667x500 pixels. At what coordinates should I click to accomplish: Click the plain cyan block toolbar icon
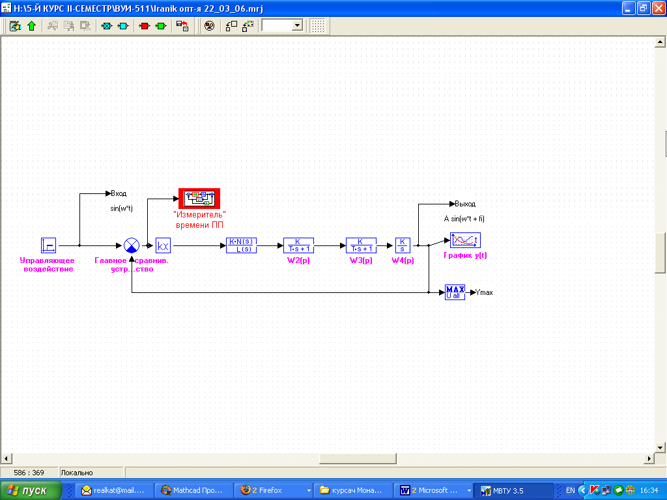click(123, 26)
